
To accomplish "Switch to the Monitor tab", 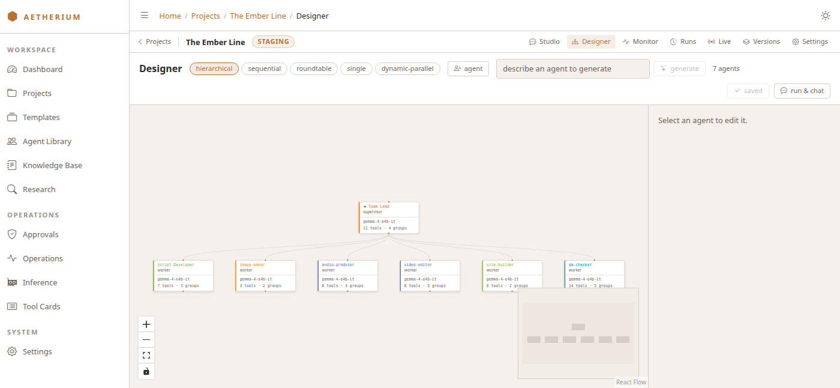I will 640,41.
